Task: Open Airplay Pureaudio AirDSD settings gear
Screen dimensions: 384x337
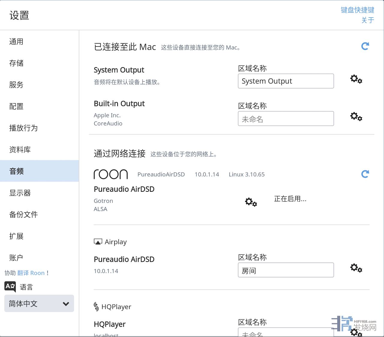Action: (356, 268)
